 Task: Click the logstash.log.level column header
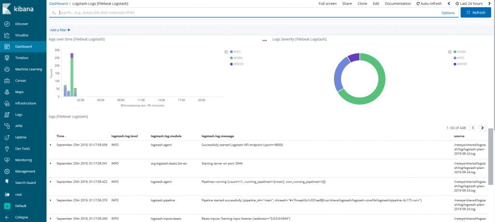click(125, 136)
